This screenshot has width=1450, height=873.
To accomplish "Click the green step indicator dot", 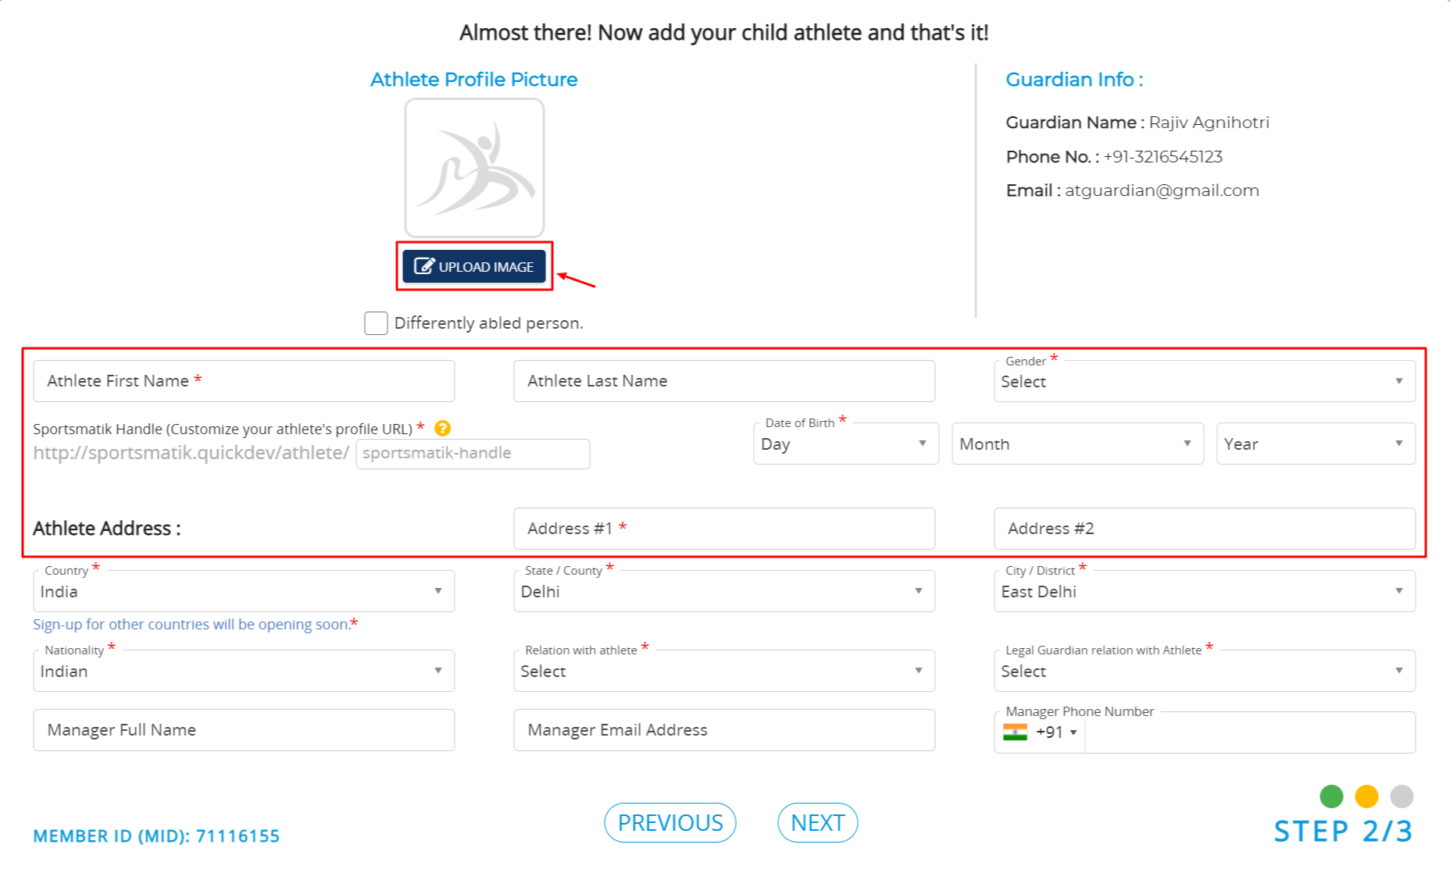I will (x=1331, y=796).
